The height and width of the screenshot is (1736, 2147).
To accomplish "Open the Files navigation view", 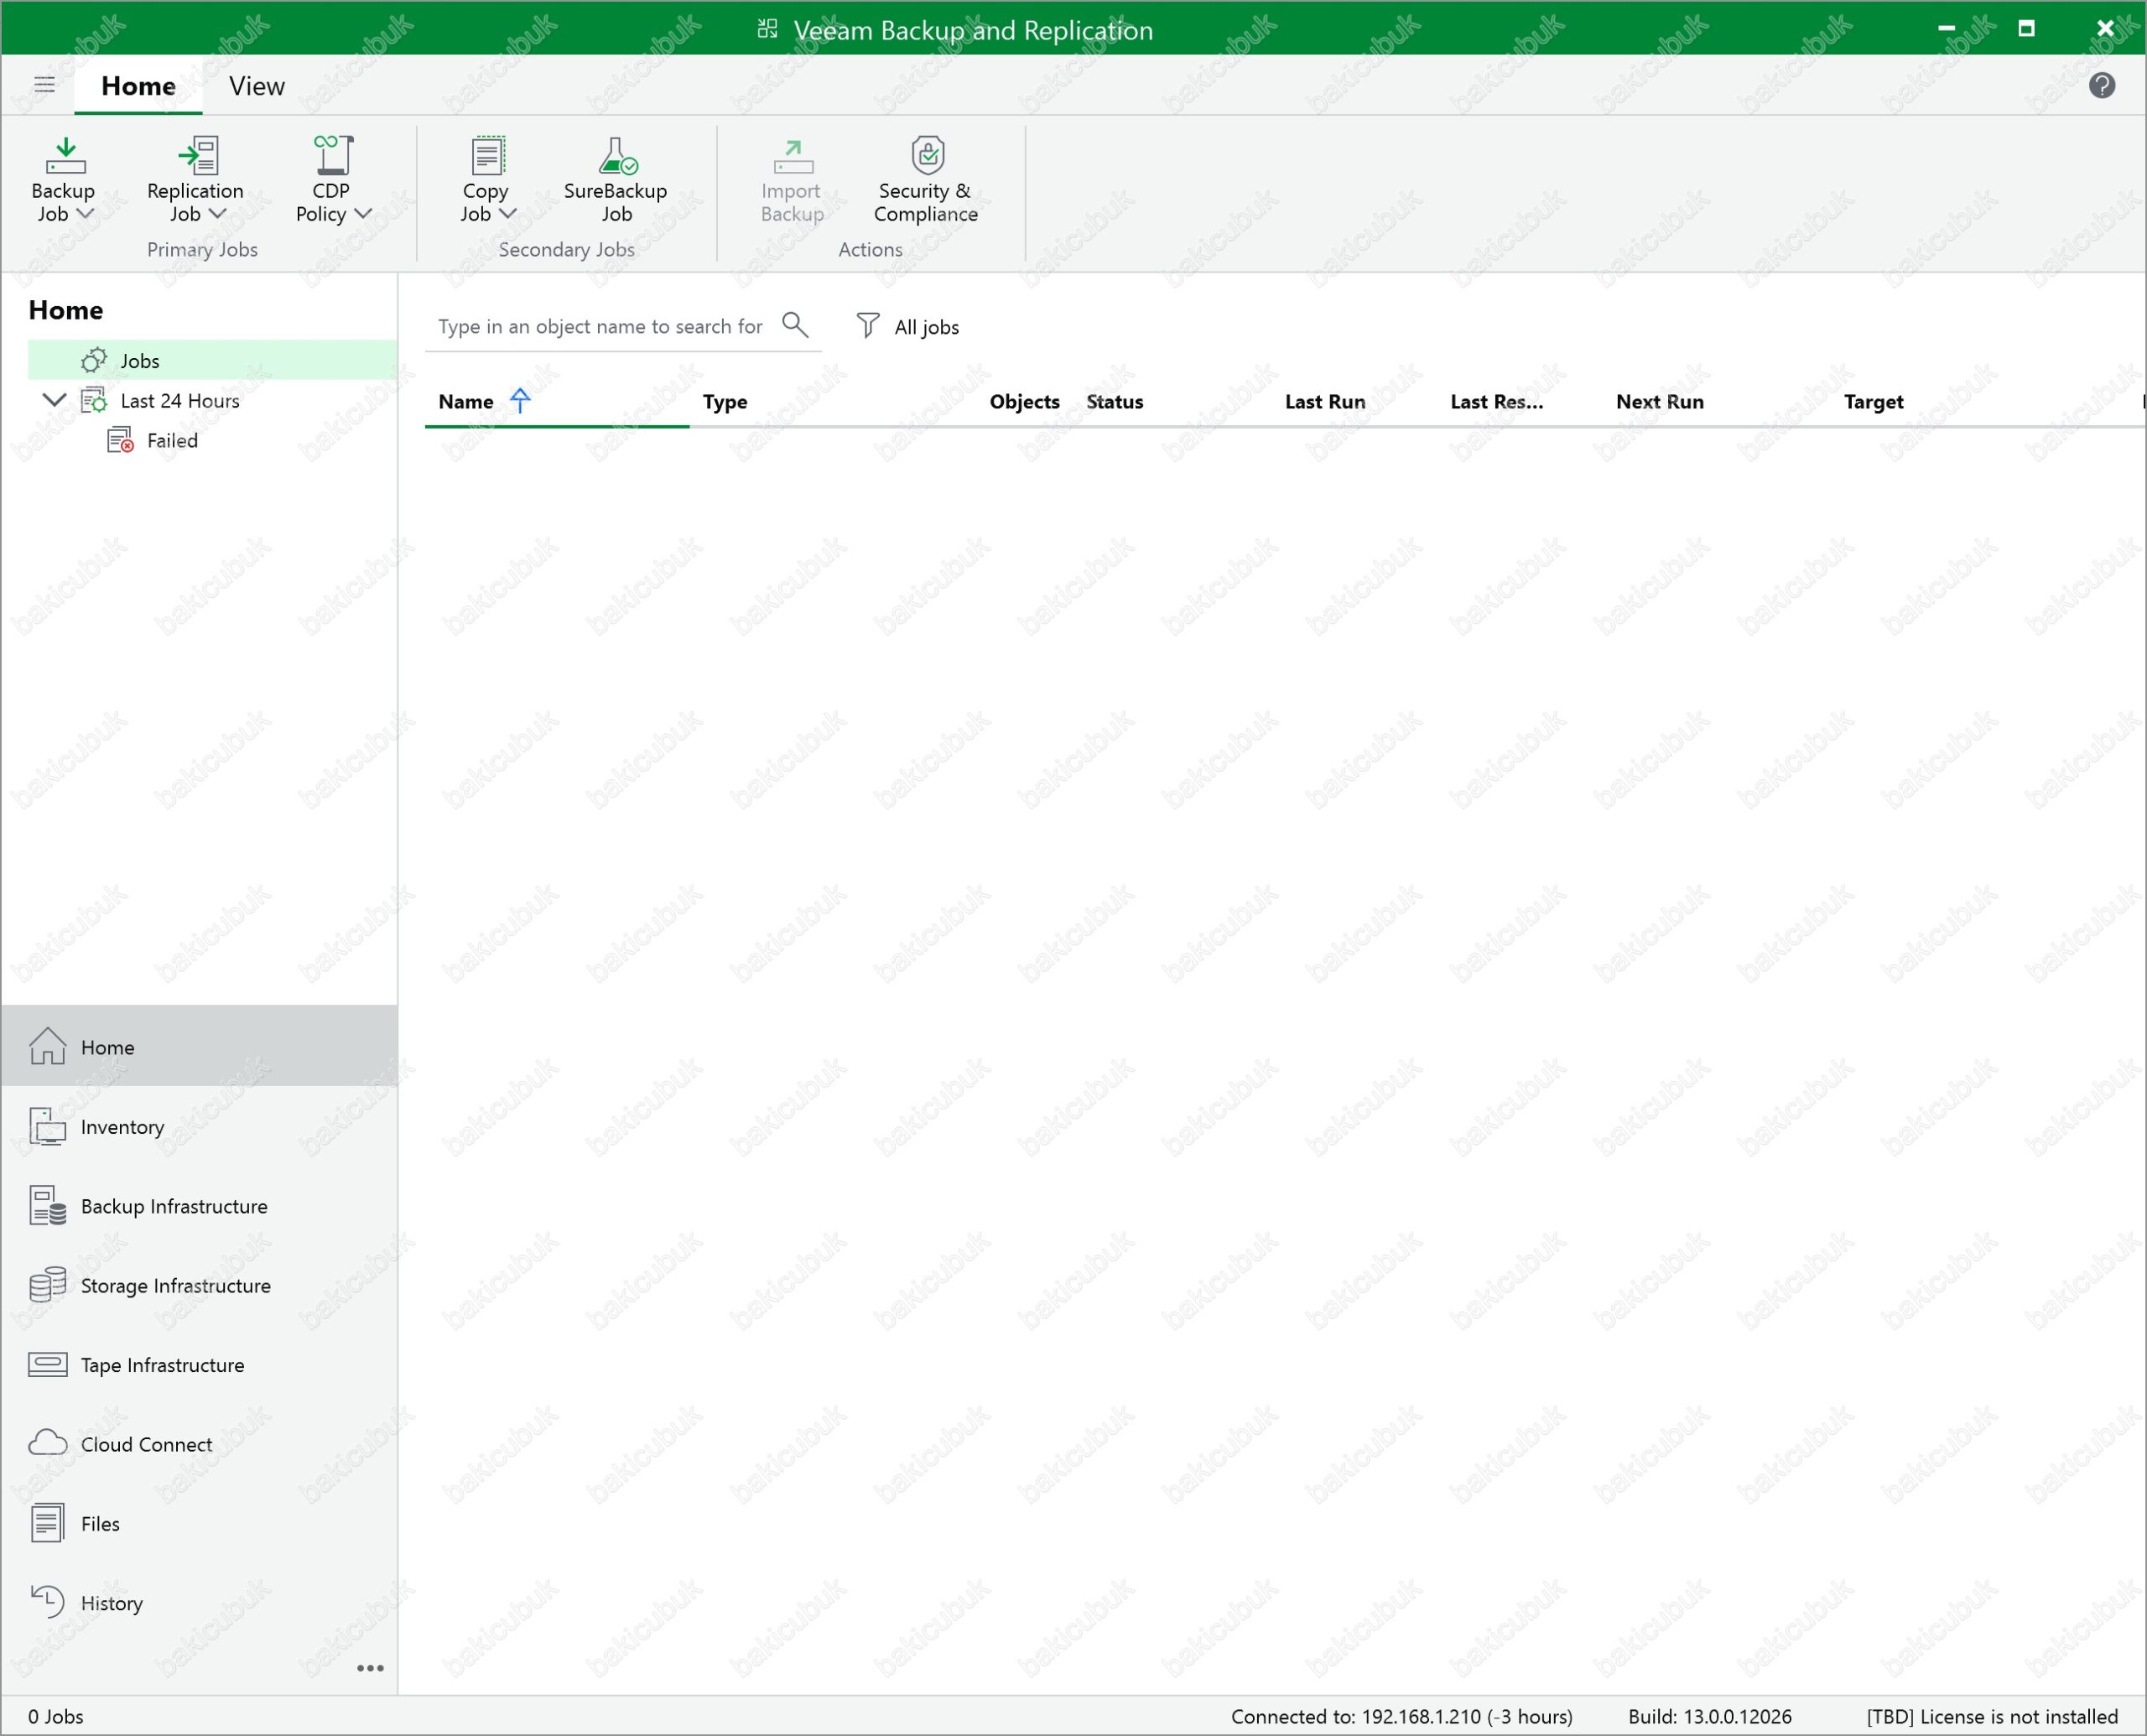I will click(199, 1523).
